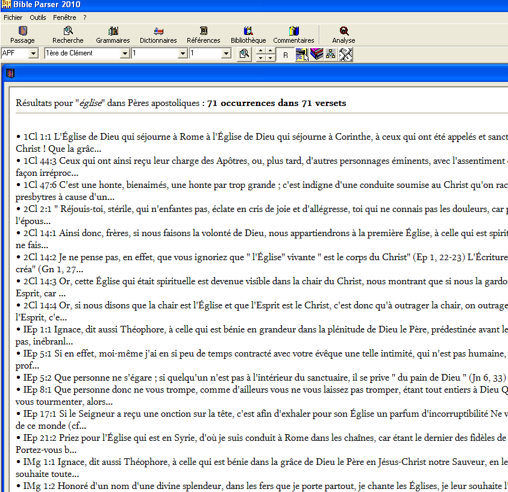Image resolution: width=508 pixels, height=492 pixels.
Task: Open the Références tool
Action: pos(204,35)
